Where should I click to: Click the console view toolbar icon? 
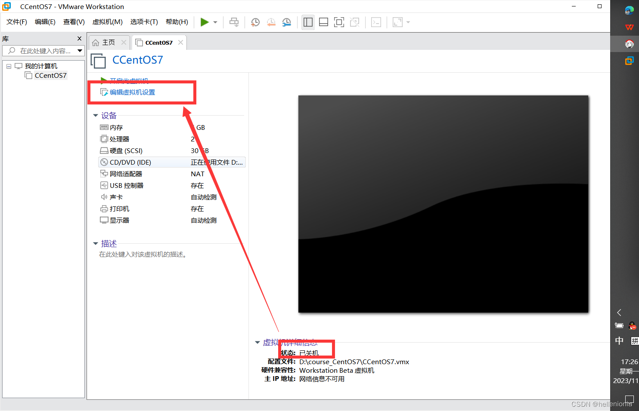376,22
